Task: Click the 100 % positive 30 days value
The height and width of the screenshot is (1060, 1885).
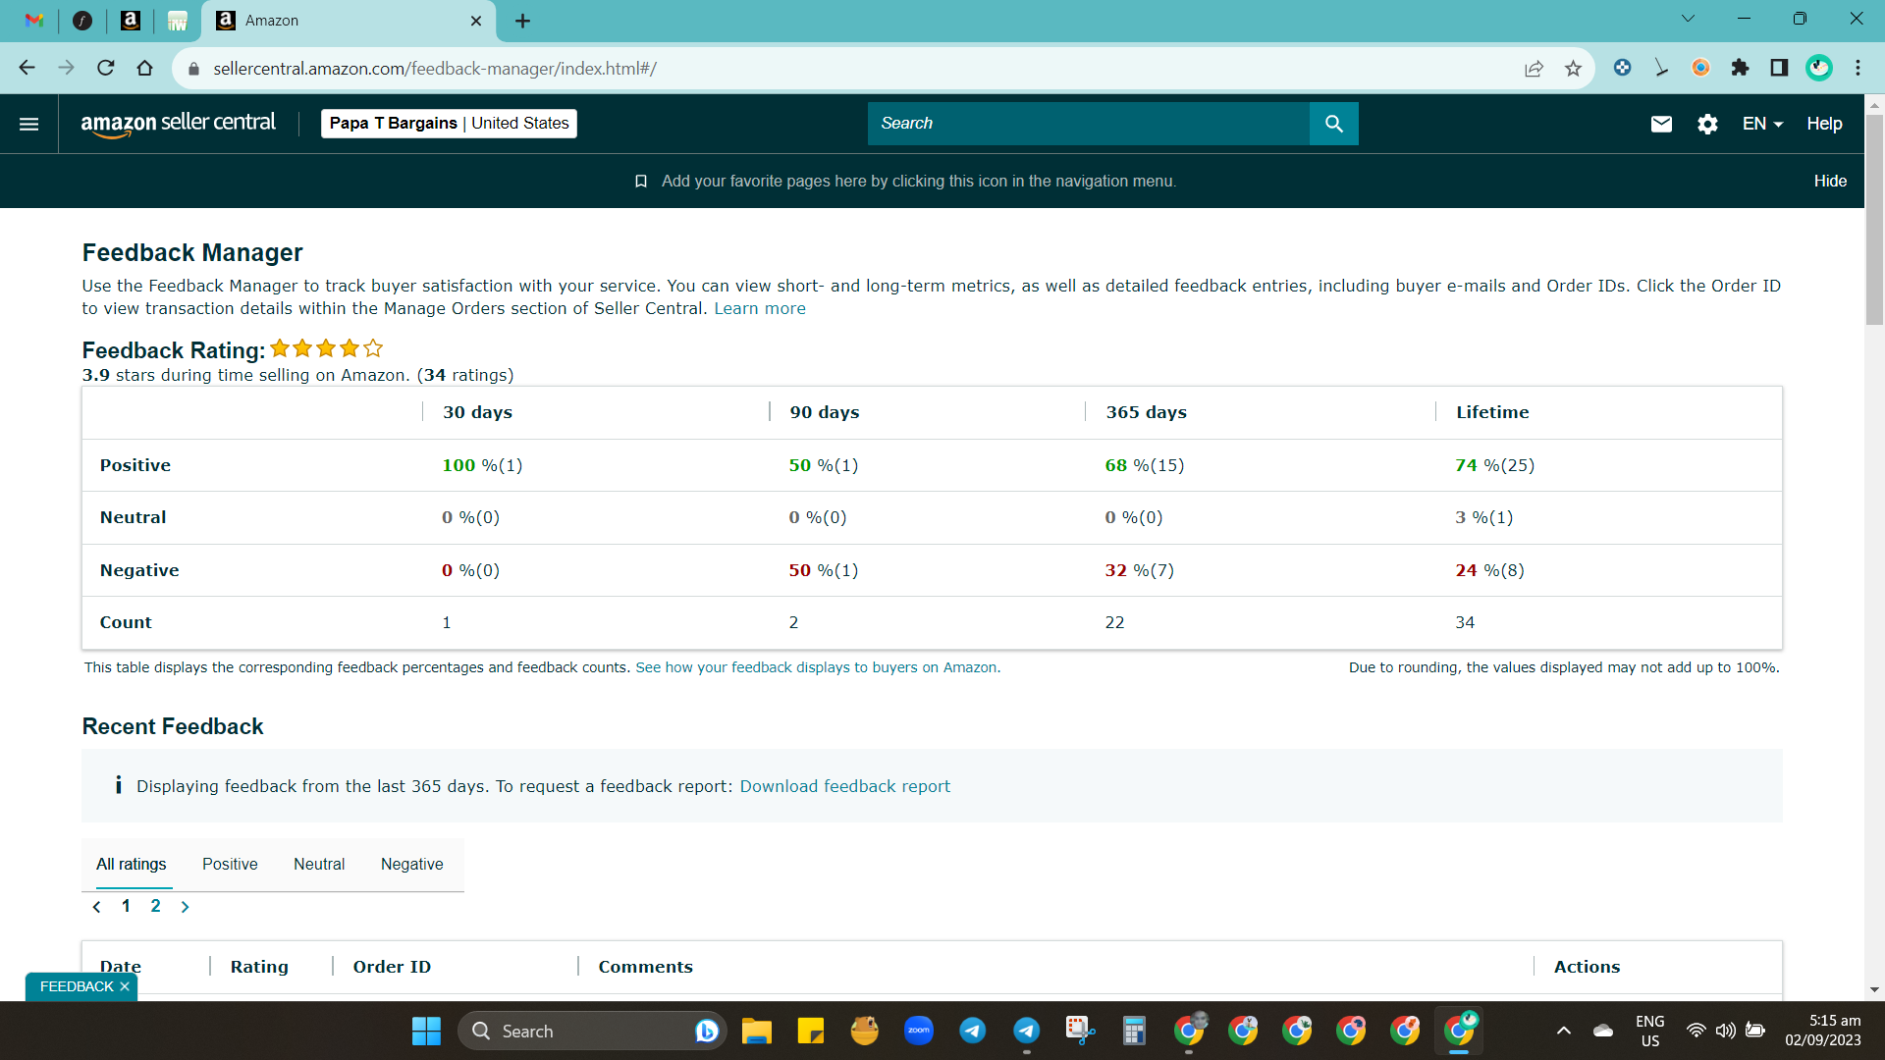Action: 482,465
